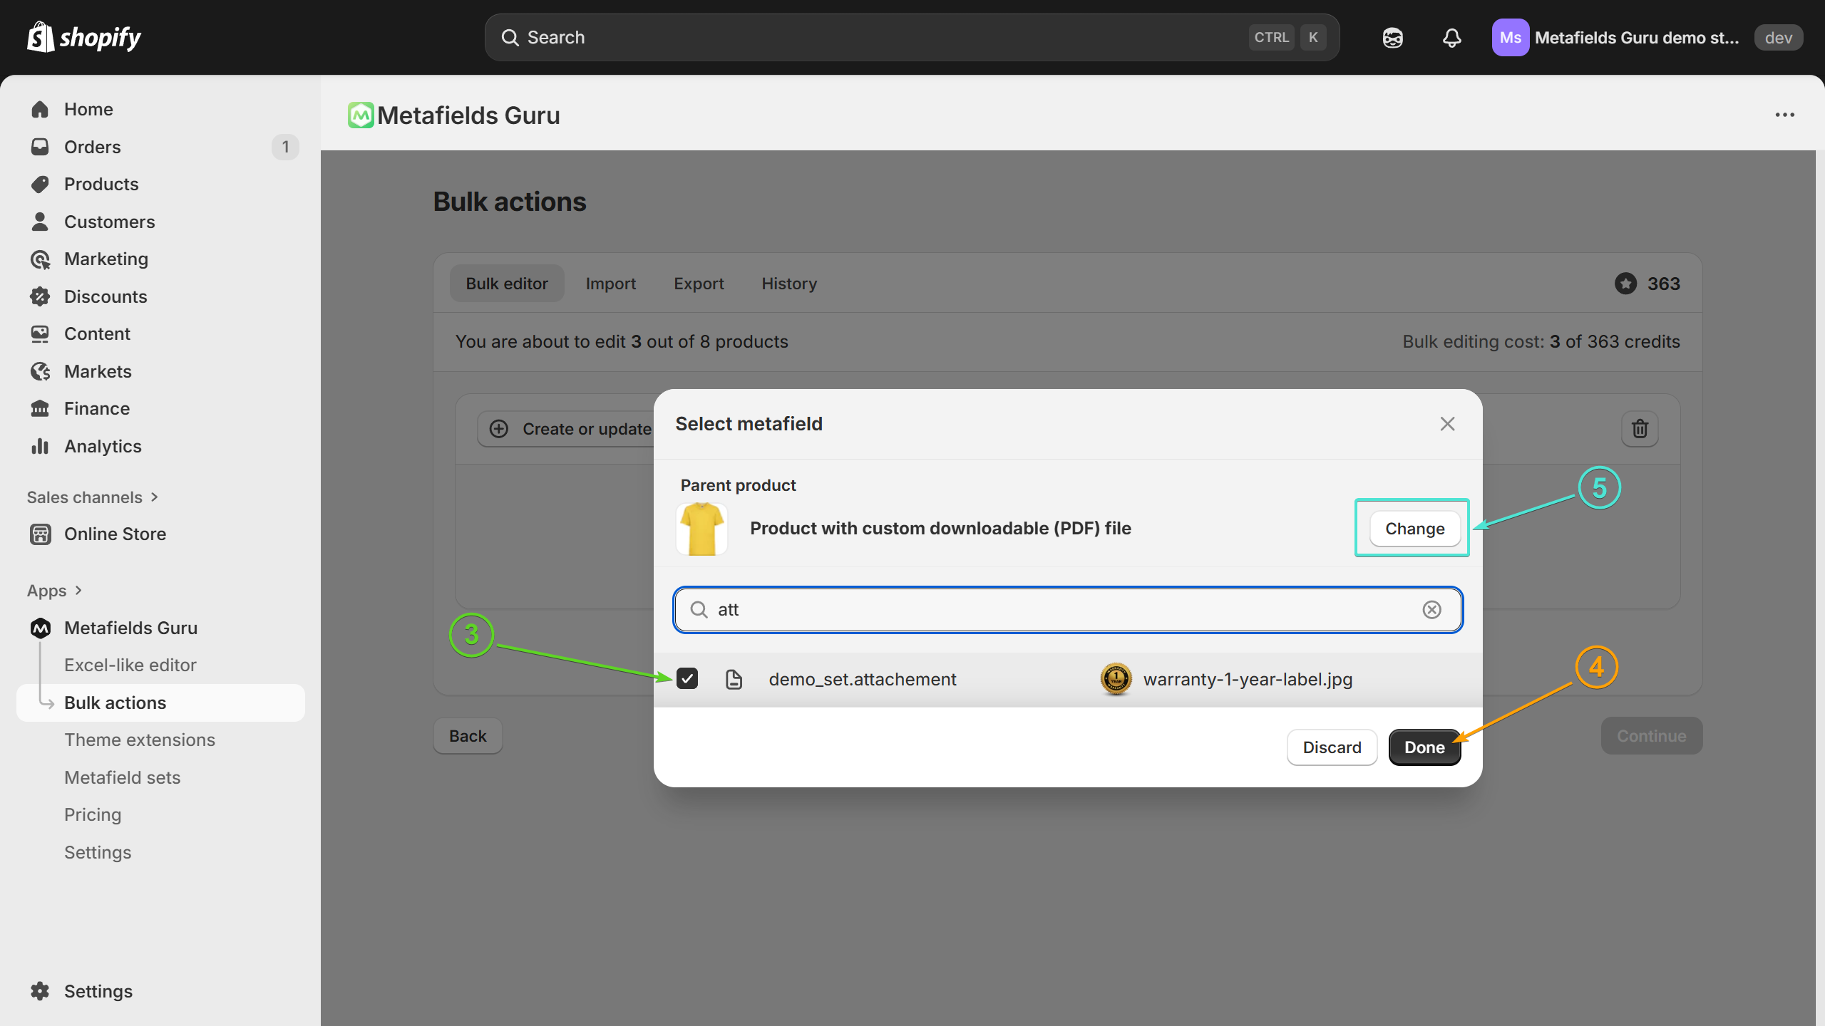
Task: Switch to the Import tab
Action: pos(610,284)
